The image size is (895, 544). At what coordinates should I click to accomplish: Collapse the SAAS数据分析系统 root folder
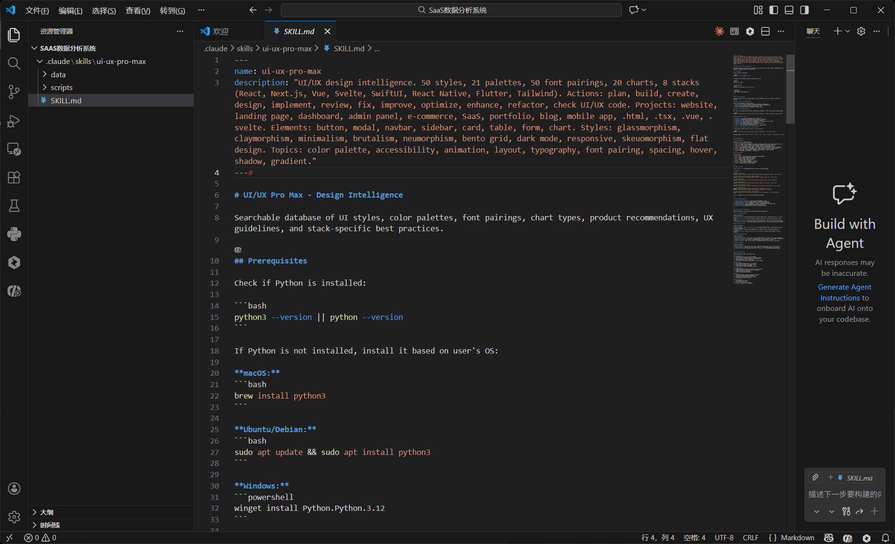click(x=35, y=48)
